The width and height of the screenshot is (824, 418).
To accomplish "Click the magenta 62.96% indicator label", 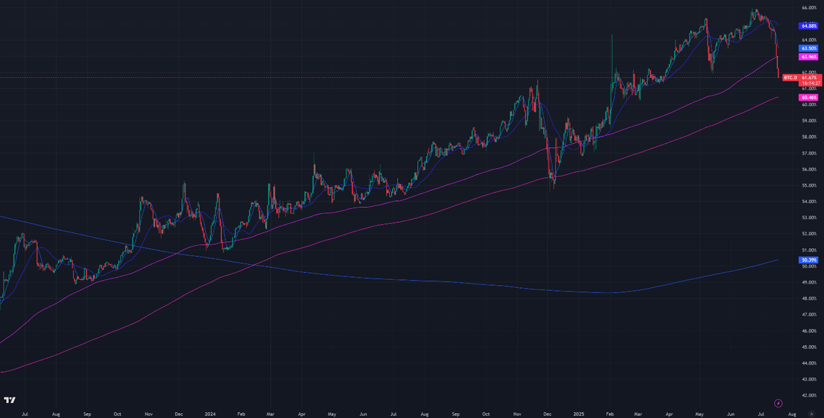I will point(808,57).
